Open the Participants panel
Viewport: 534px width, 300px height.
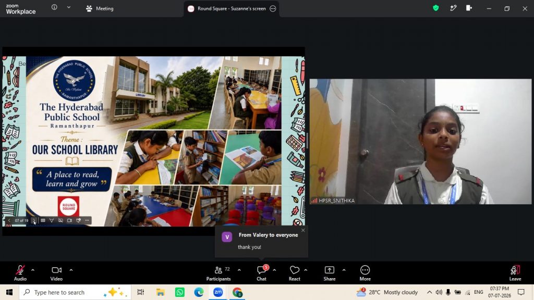click(x=219, y=273)
